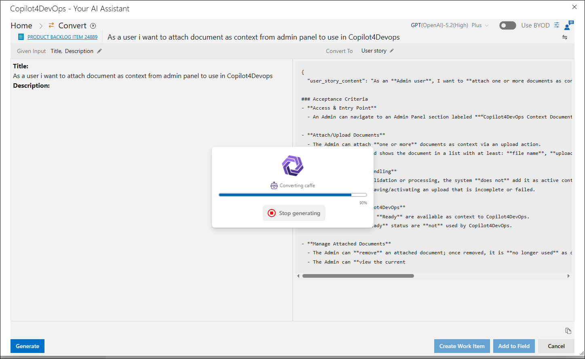Viewport: 585px width, 359px height.
Task: Toggle the Use BYOD switch
Action: (508, 25)
